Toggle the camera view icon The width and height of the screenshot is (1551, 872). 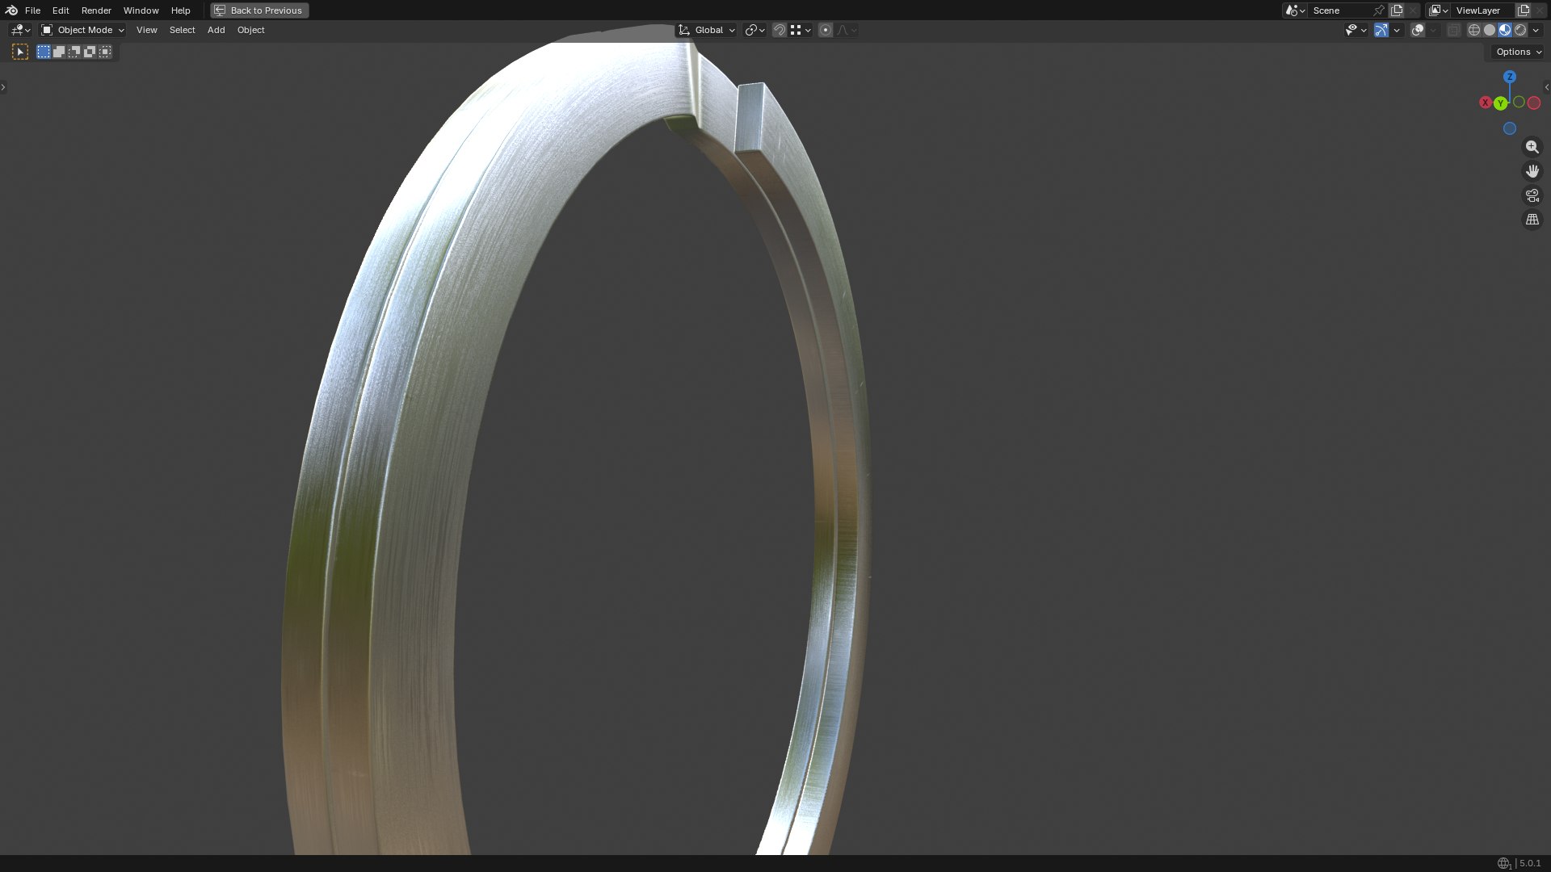point(1532,195)
